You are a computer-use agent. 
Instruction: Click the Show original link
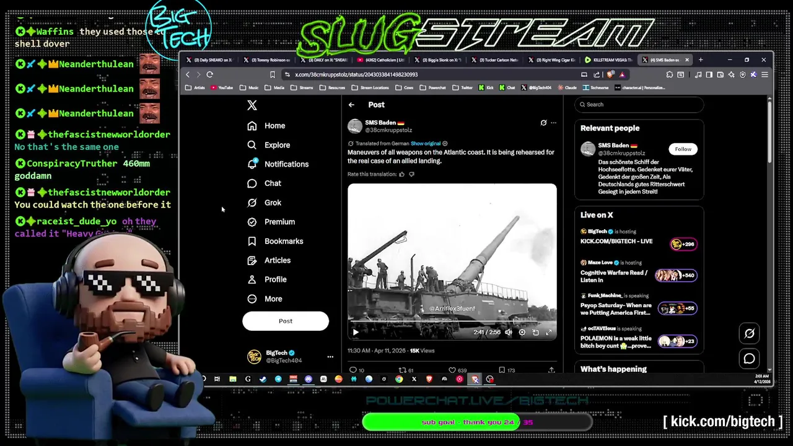coord(426,144)
